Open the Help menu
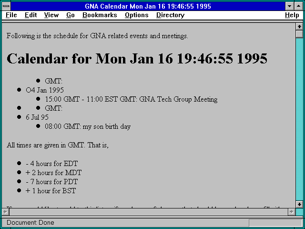The width and height of the screenshot is (305, 229). tap(292, 15)
